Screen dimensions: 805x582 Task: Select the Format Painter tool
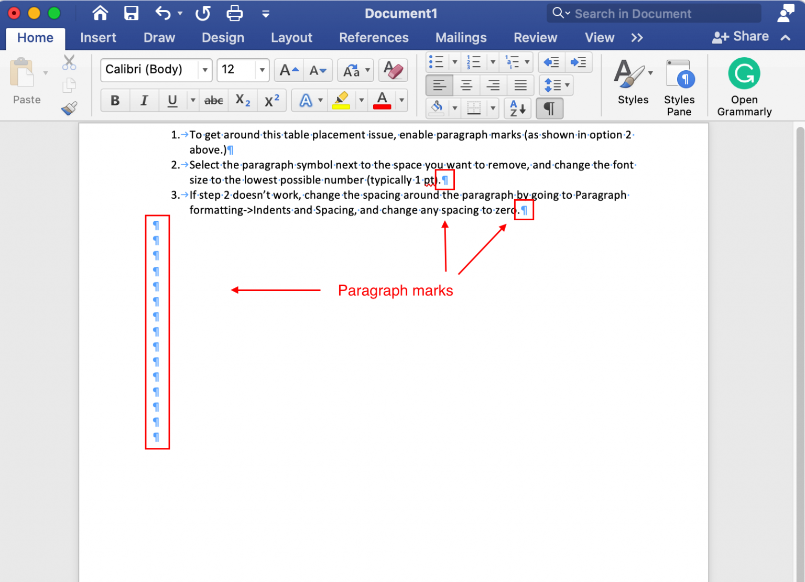pos(69,109)
